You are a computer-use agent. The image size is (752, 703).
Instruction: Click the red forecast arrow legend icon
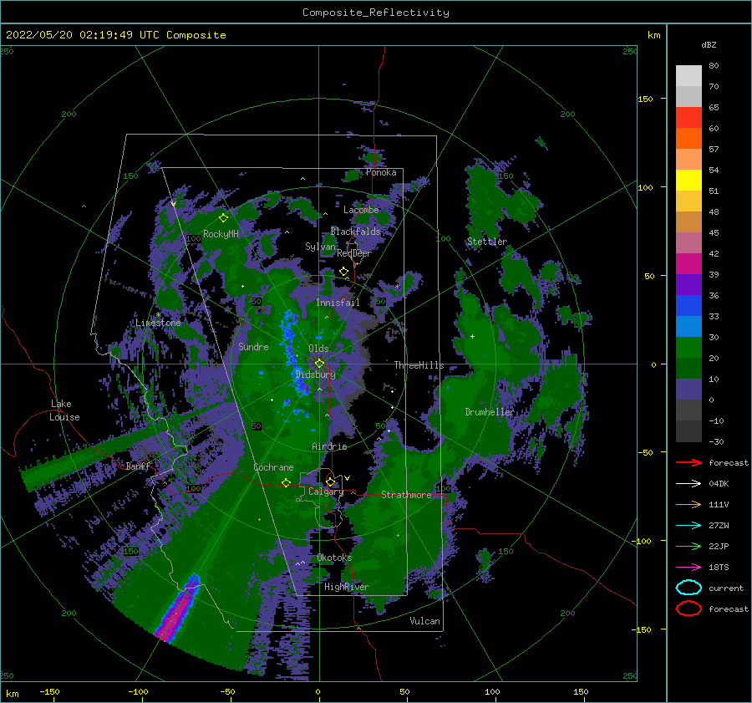click(688, 462)
